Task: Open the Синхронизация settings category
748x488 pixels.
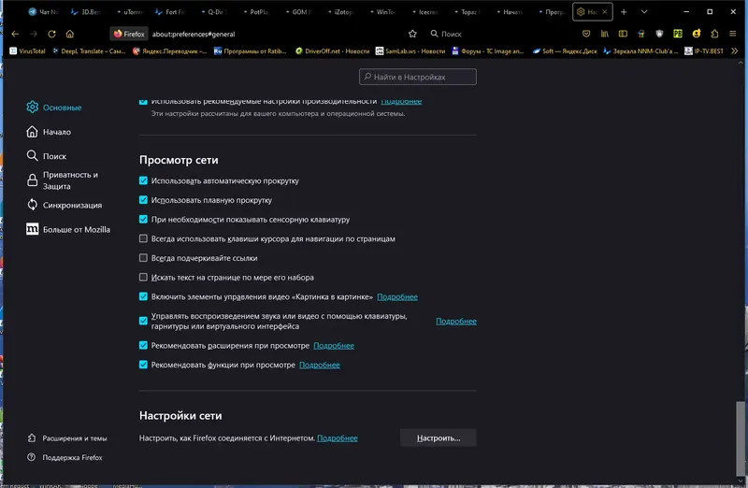Action: [64, 205]
